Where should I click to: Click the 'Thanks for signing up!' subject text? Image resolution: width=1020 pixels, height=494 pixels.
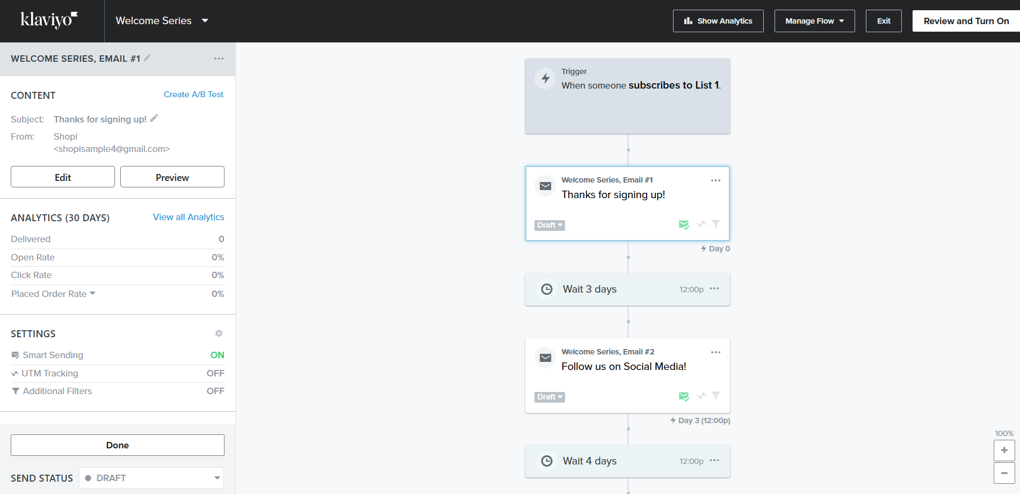coord(100,119)
